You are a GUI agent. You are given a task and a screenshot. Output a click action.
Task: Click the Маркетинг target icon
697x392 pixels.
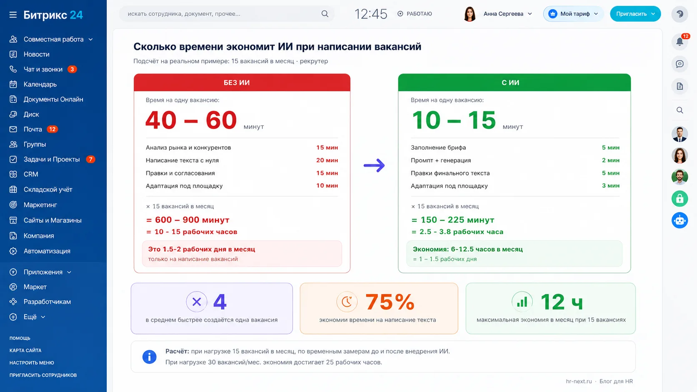13,205
